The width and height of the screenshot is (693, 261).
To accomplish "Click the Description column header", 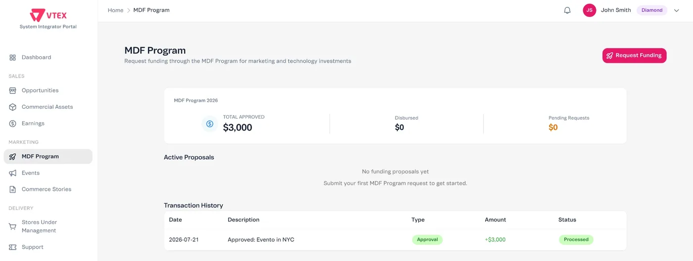I will click(244, 220).
